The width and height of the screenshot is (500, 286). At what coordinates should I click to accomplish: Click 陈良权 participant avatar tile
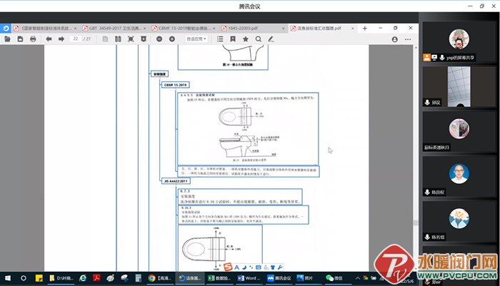click(x=459, y=176)
